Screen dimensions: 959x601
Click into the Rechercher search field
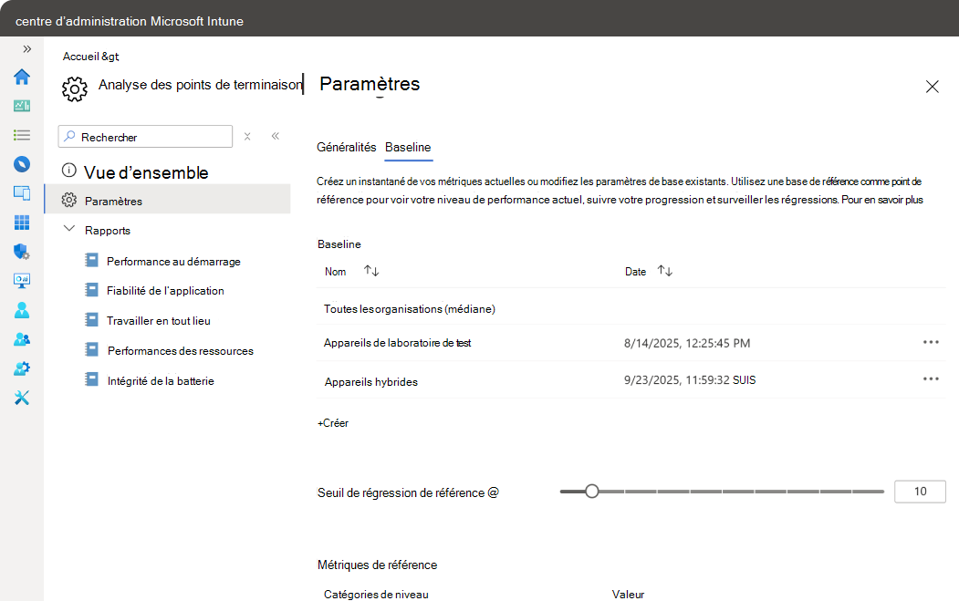pyautogui.click(x=146, y=136)
